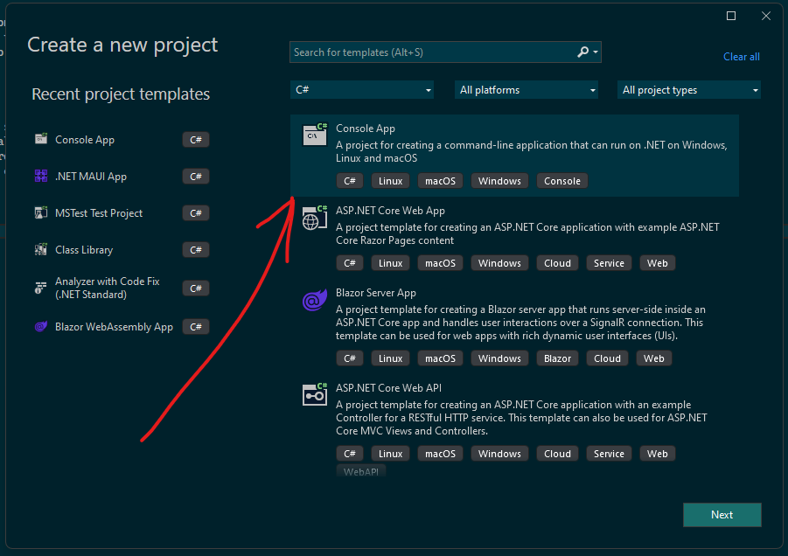Click the C# tag beside .NET MAUI App
The image size is (788, 556).
point(196,177)
